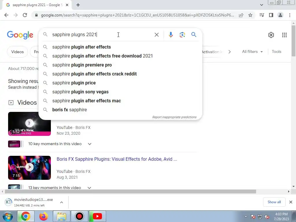
Task: Choose suggestion sapphire plugin premiere pro
Action: [x=120, y=65]
